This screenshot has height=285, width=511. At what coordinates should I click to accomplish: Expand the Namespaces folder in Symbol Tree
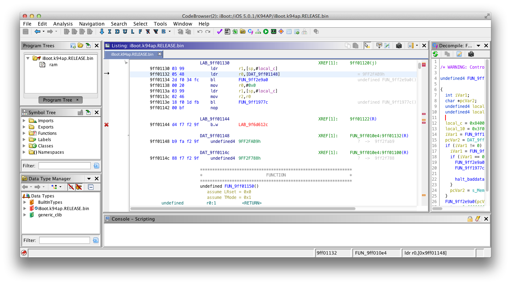24,152
